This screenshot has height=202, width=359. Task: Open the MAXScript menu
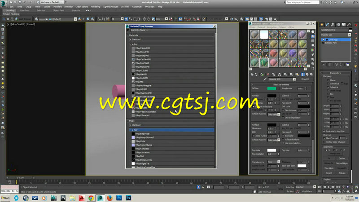tap(150, 7)
